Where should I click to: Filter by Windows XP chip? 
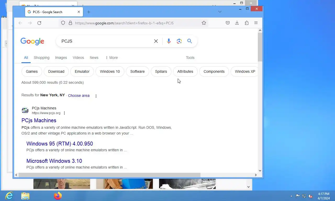244,71
